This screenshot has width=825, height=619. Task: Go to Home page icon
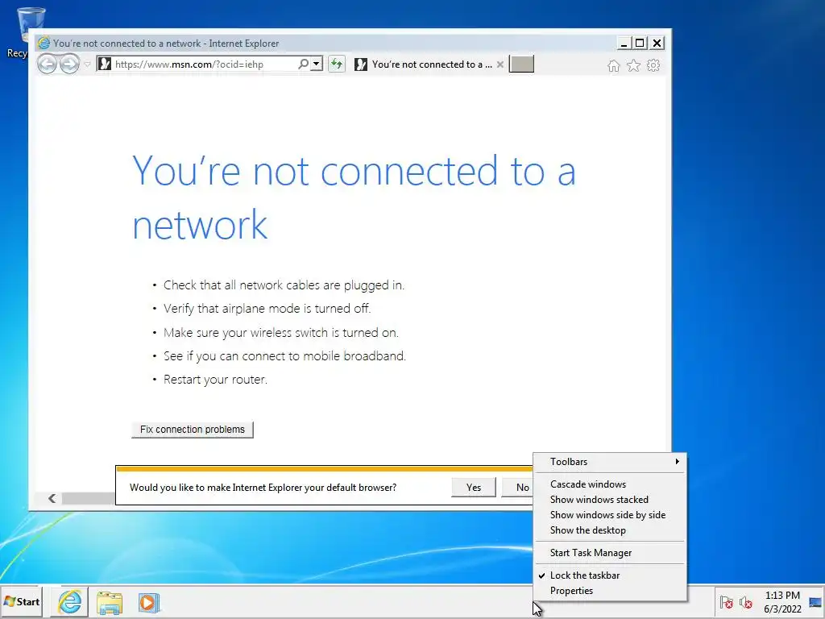[613, 65]
